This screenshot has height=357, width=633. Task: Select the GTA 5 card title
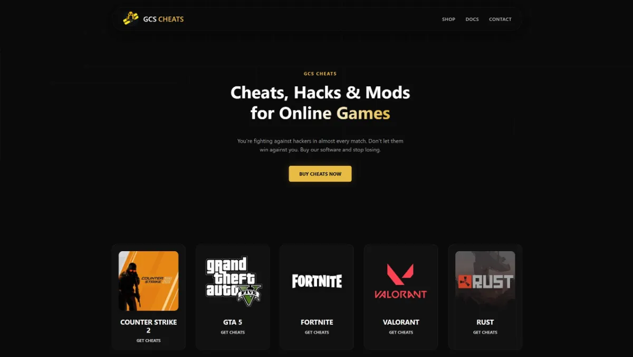[233, 322]
